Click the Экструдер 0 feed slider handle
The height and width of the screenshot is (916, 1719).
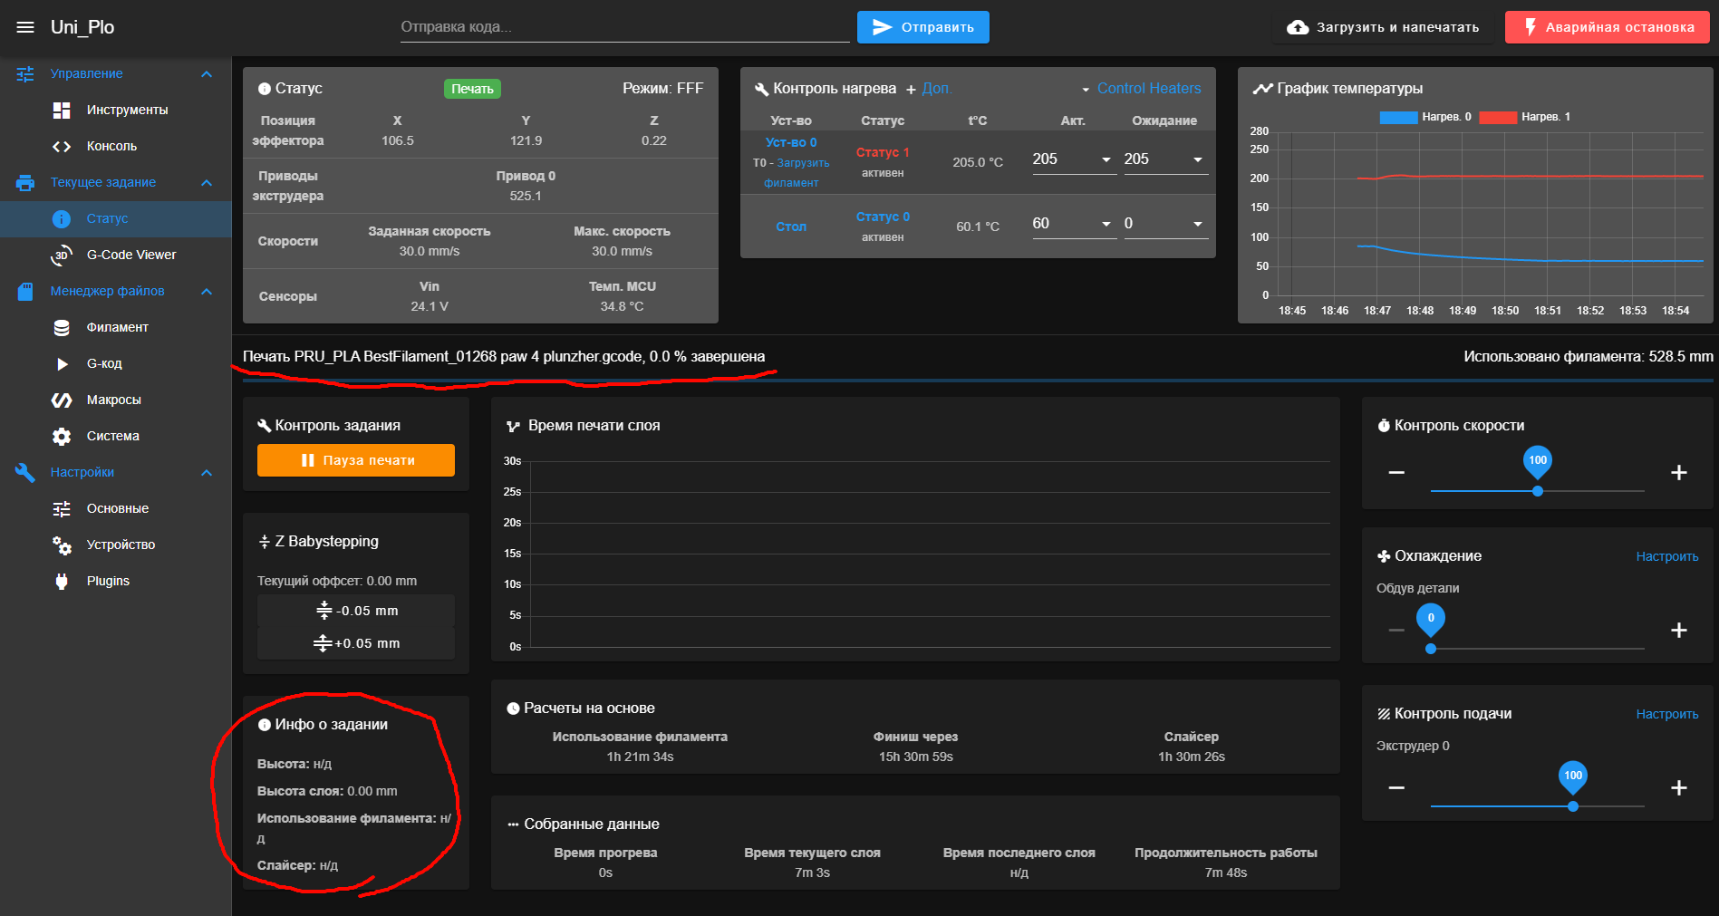[1573, 806]
